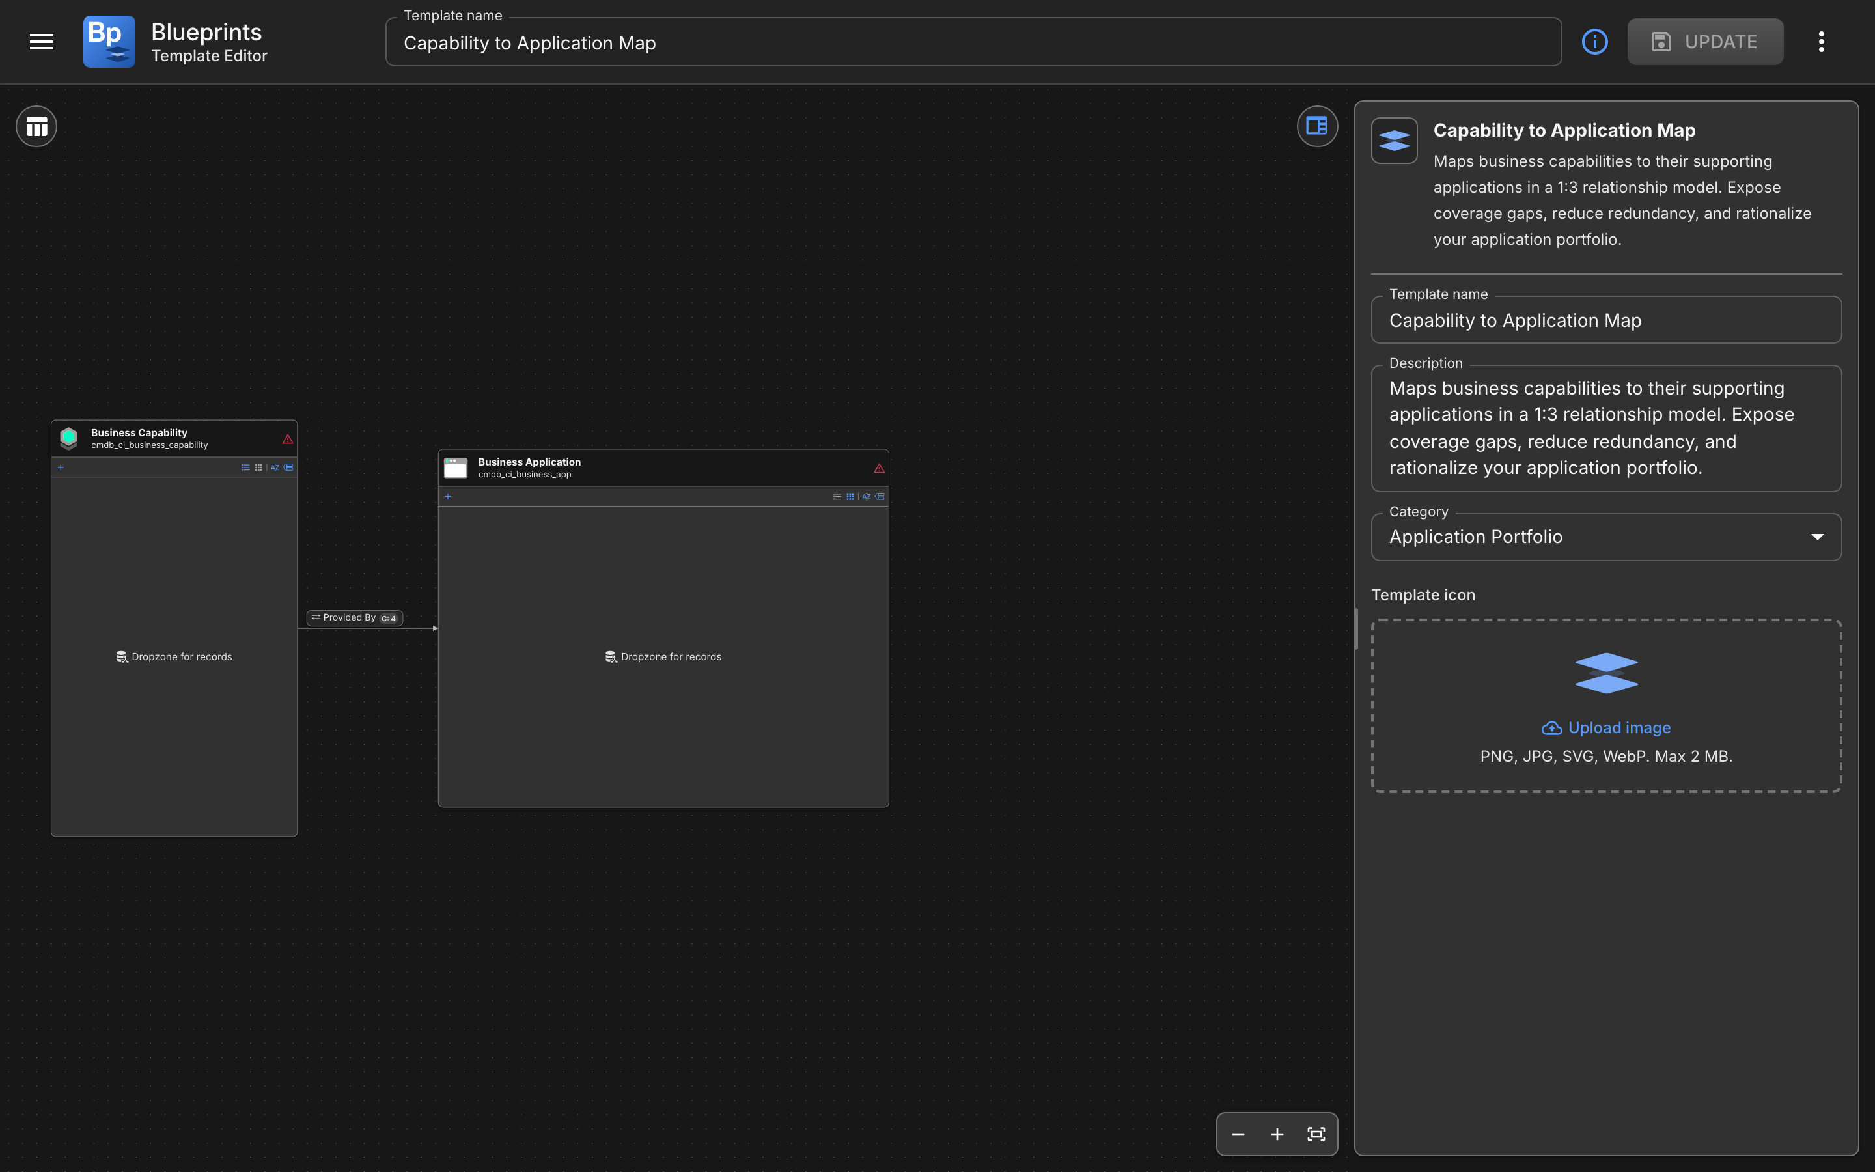Screen dimensions: 1875x1172
Task: Fit the canvas to the screen
Action: click(1316, 1135)
